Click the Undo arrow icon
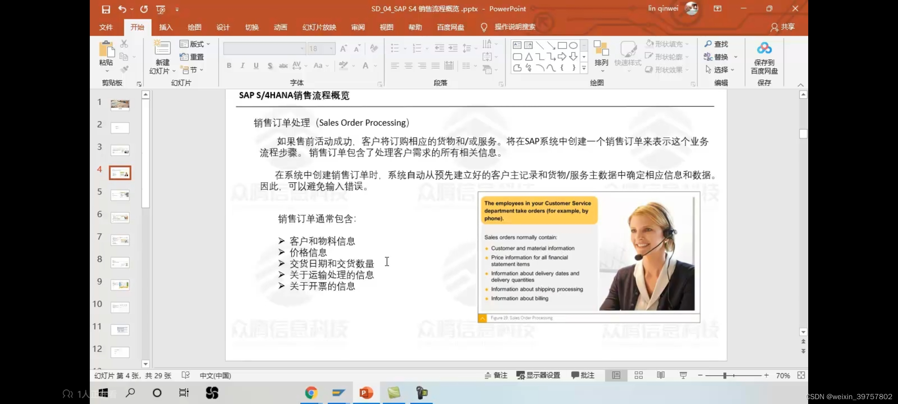Screen dimensions: 898x404 [x=122, y=9]
